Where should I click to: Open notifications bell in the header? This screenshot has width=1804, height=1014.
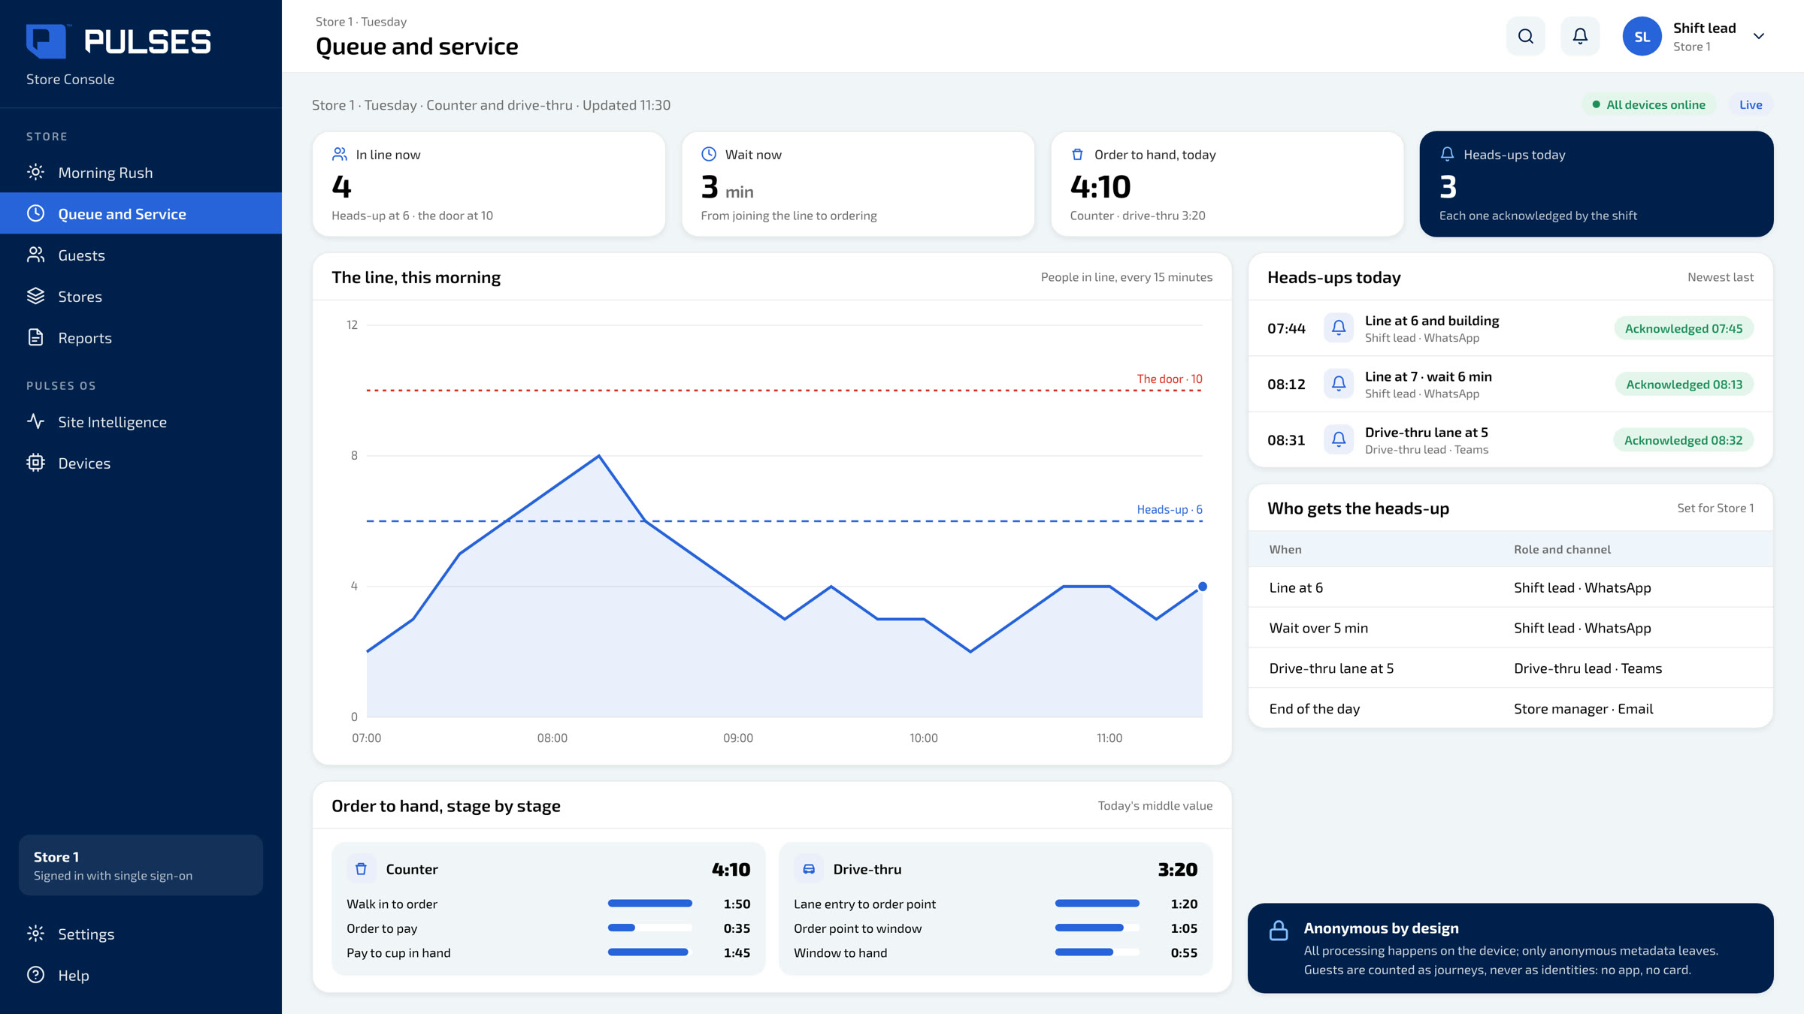click(1580, 36)
